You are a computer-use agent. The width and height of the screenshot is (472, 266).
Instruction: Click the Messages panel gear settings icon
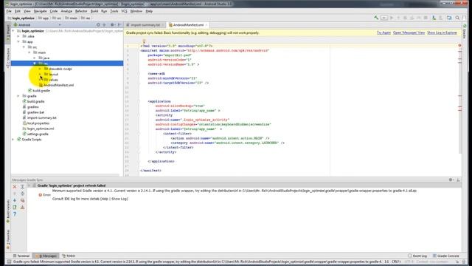coord(451,180)
